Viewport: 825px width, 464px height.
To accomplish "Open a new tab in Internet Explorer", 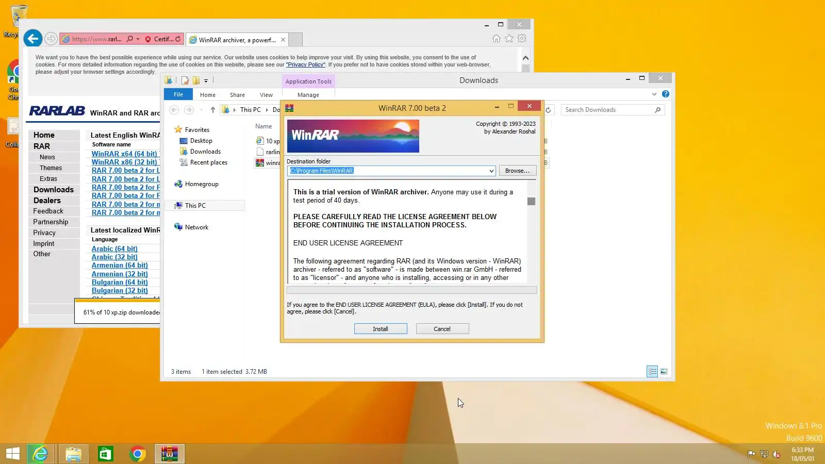I will 295,40.
